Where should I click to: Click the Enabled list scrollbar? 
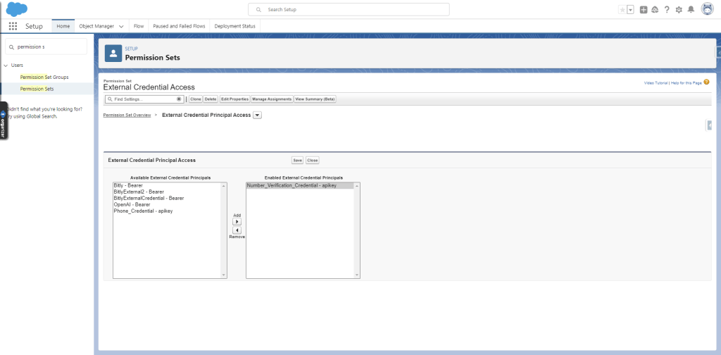(x=357, y=230)
